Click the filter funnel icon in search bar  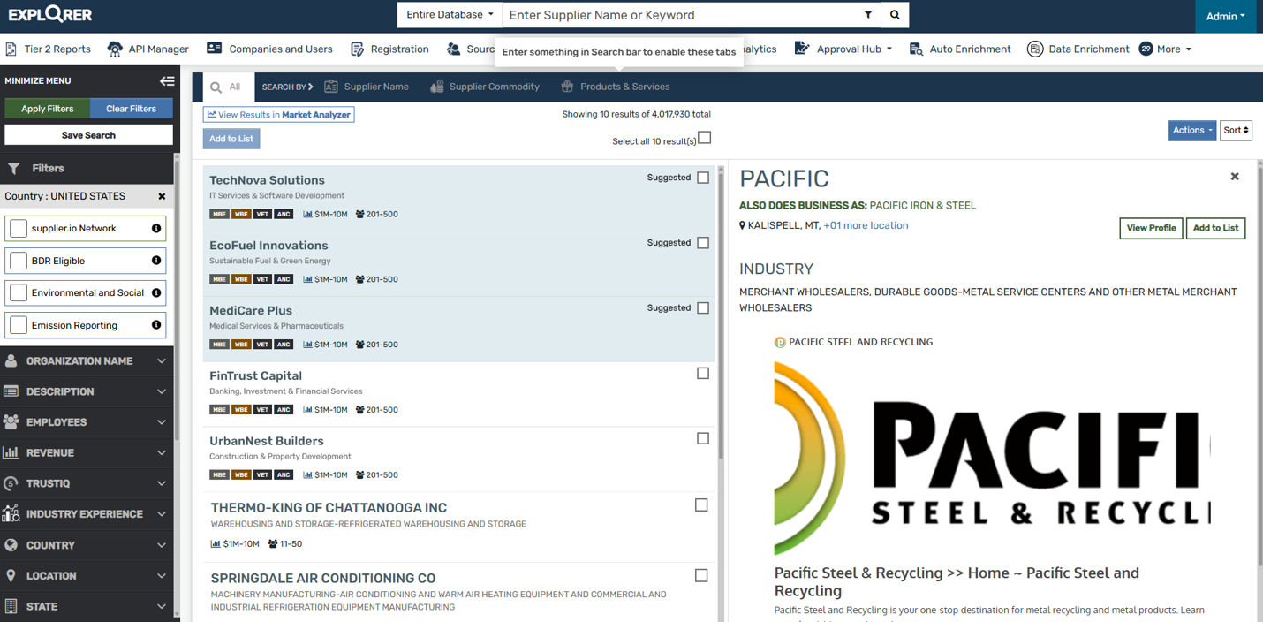click(x=868, y=15)
